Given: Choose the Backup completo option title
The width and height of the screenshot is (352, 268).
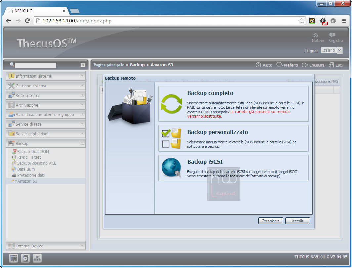Looking at the screenshot, I should pyautogui.click(x=210, y=93).
